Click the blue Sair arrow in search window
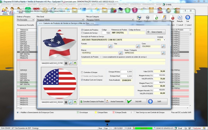 coord(187,17)
